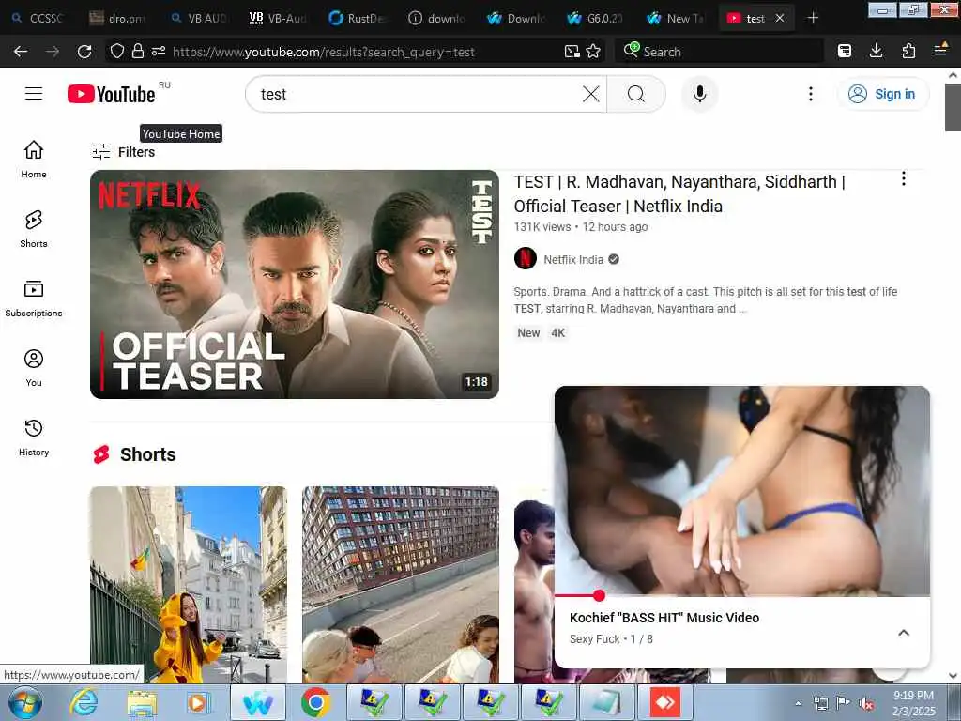Open the Home sidebar item

pos(34,160)
